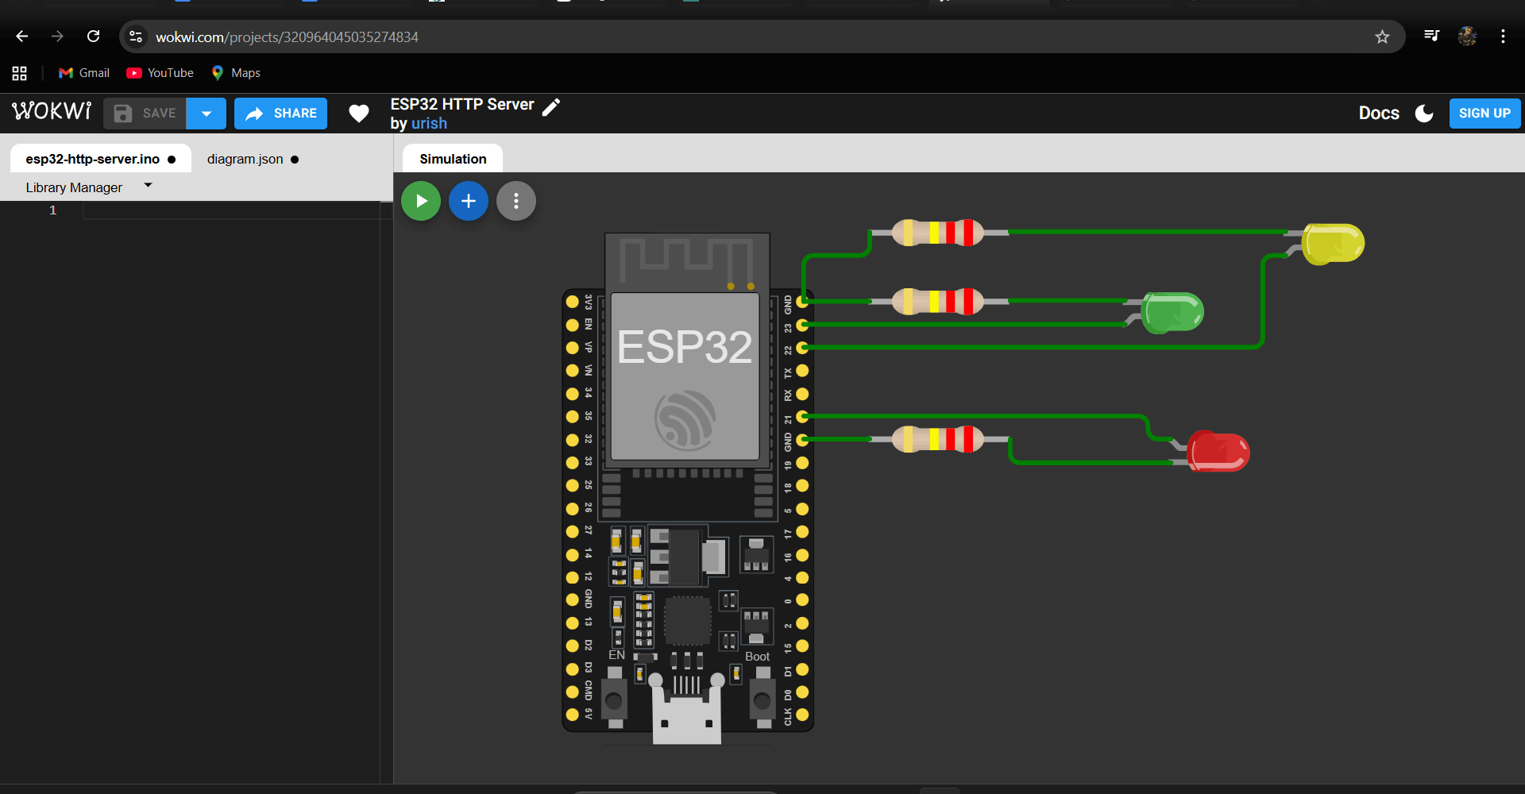
Task: Bookmark this page with the star
Action: click(1382, 37)
